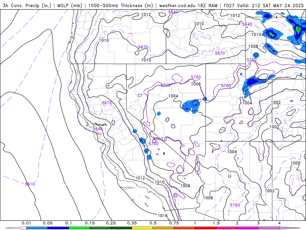Click the 0.1 legend value
The width and height of the screenshot is (306, 230).
(68, 223)
